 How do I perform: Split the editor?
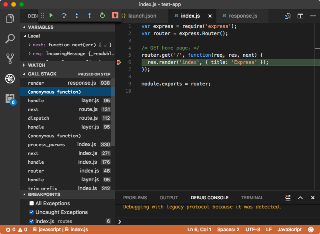tap(300, 16)
